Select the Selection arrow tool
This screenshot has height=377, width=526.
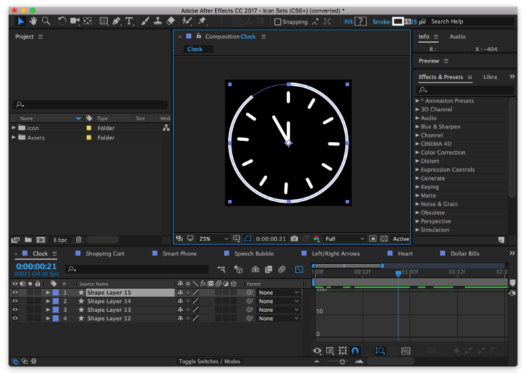point(21,21)
